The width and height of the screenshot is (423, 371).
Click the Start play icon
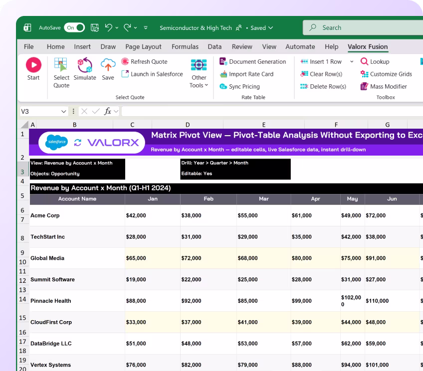(33, 65)
